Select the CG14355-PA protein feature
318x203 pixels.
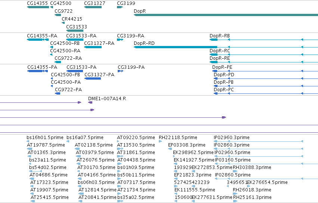tap(38, 71)
